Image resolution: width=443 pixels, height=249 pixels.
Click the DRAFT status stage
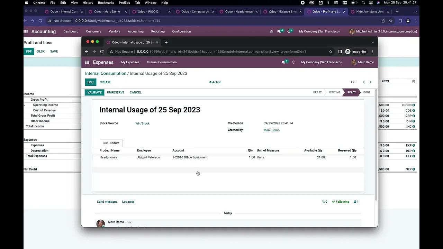click(x=317, y=93)
